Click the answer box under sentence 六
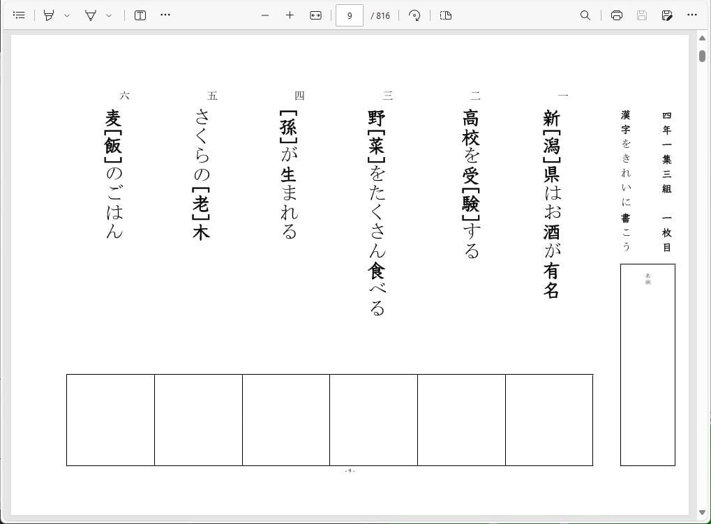711x524 pixels. (111, 420)
